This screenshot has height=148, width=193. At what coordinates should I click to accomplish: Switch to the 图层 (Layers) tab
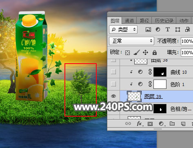click(115, 21)
